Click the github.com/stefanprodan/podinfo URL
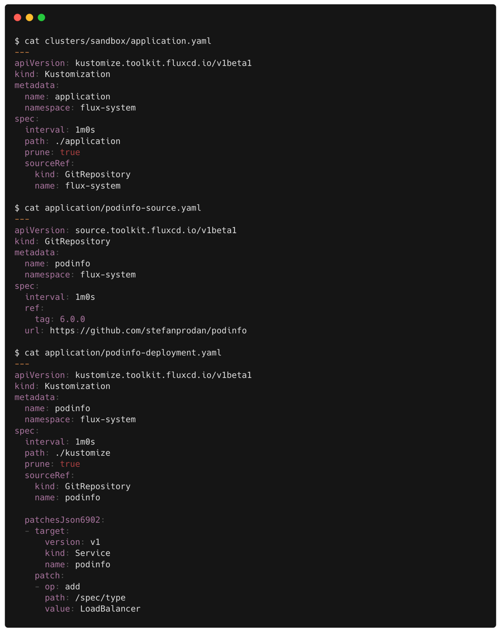Image resolution: width=501 pixels, height=632 pixels. tap(148, 331)
